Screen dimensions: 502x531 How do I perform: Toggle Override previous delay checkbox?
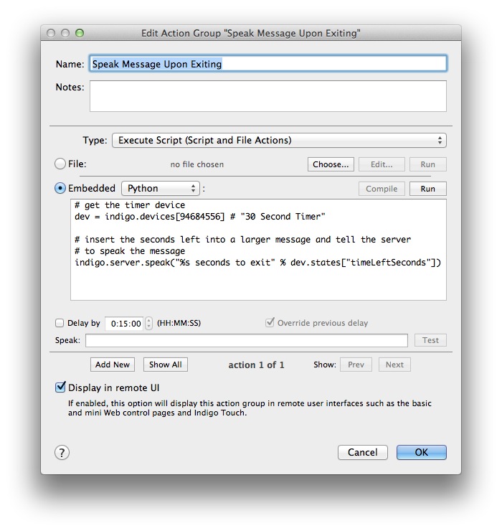click(270, 322)
